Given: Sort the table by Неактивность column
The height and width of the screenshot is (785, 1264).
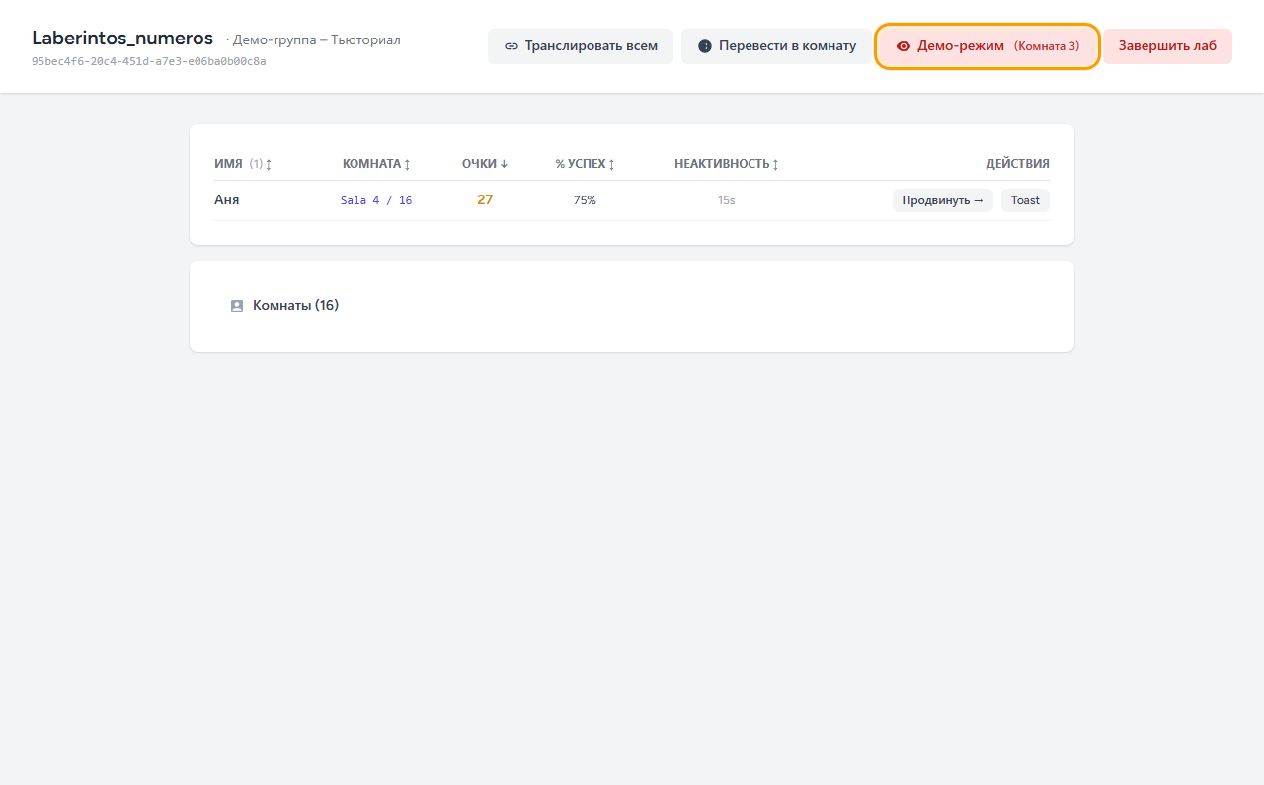Looking at the screenshot, I should tap(727, 164).
